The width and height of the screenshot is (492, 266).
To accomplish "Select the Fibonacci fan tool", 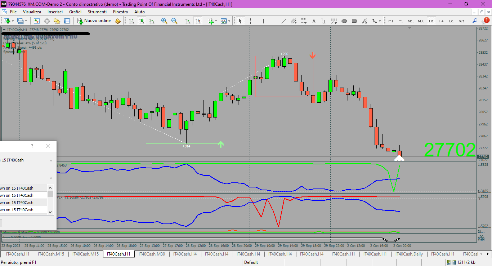I will [364, 21].
